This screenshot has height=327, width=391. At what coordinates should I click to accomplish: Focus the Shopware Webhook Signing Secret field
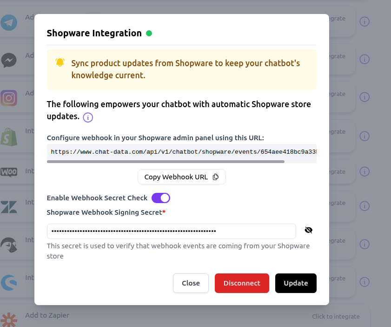(171, 231)
